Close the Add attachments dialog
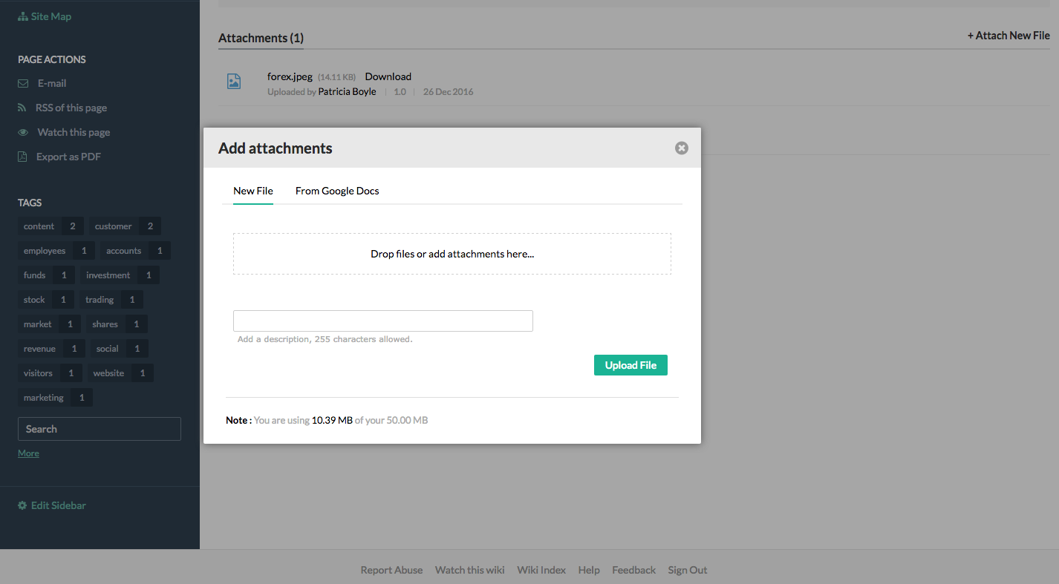 coord(681,148)
